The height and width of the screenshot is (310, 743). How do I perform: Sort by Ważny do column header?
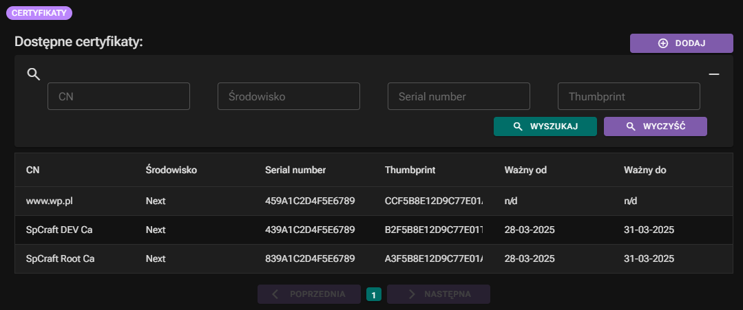click(x=645, y=170)
